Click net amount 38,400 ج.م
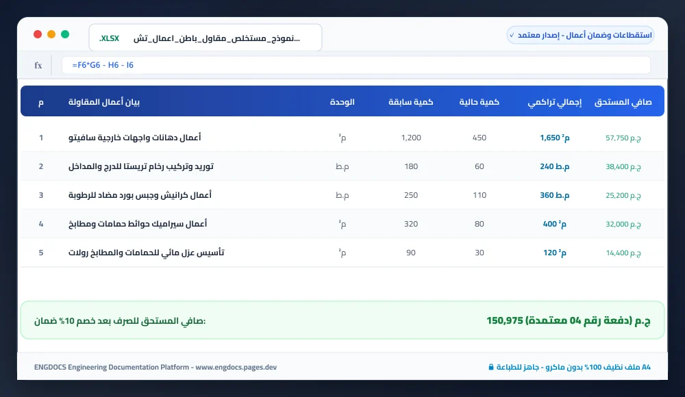The image size is (685, 397). click(x=623, y=167)
